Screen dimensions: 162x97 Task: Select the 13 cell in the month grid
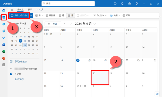pyautogui.click(x=133, y=51)
